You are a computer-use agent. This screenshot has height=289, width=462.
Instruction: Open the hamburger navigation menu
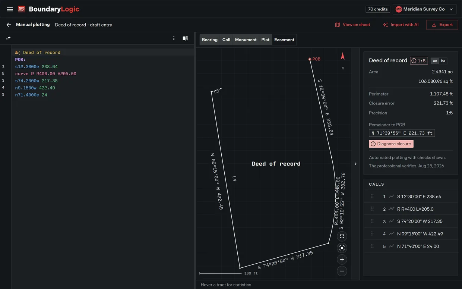(10, 9)
